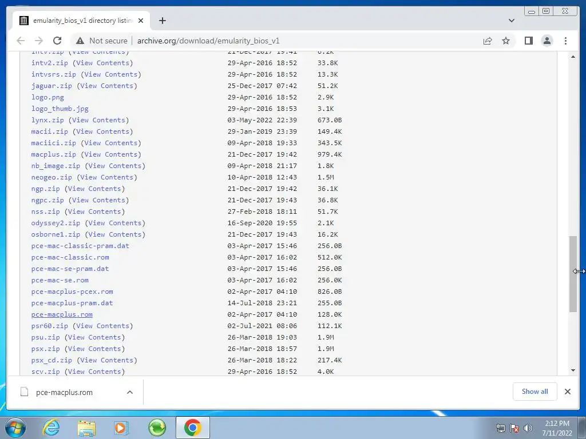This screenshot has width=586, height=439.
Task: Open logo.png link
Action: pyautogui.click(x=47, y=97)
